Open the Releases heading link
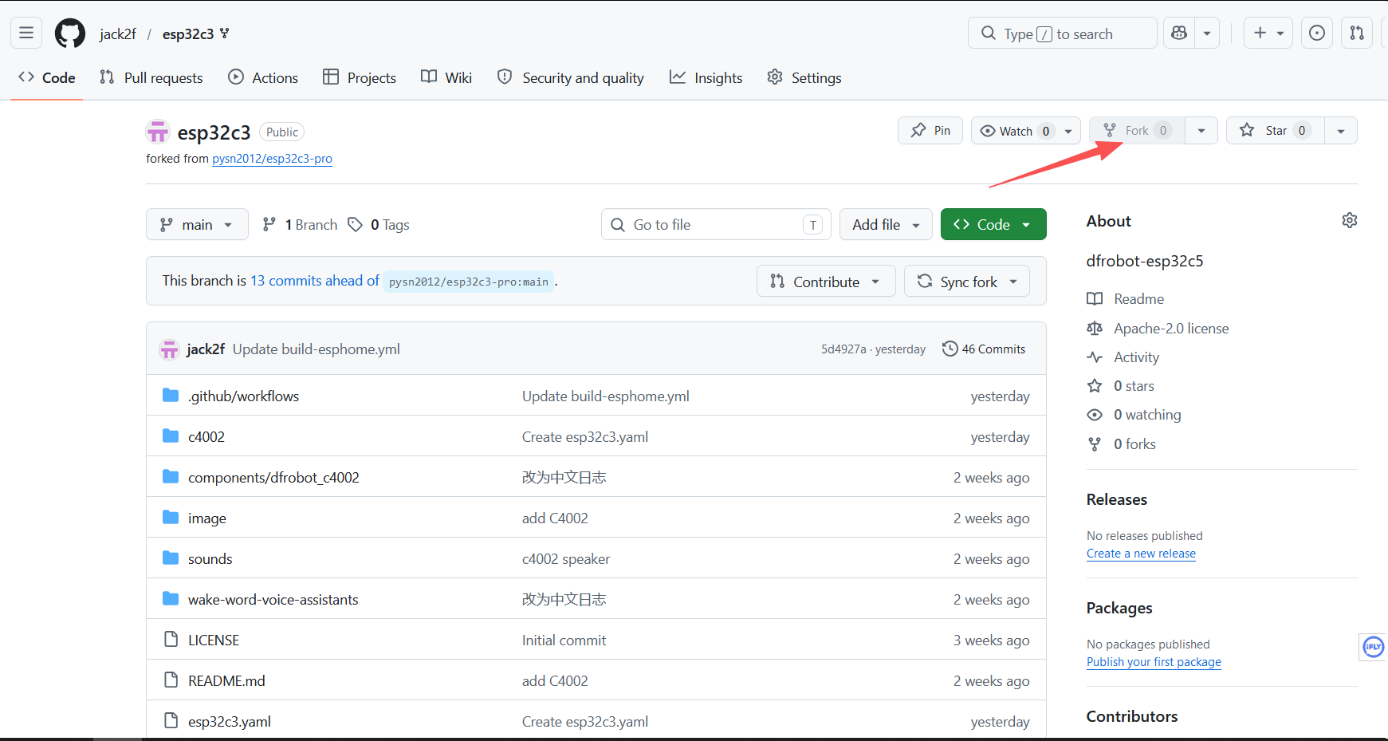Image resolution: width=1388 pixels, height=741 pixels. point(1116,499)
